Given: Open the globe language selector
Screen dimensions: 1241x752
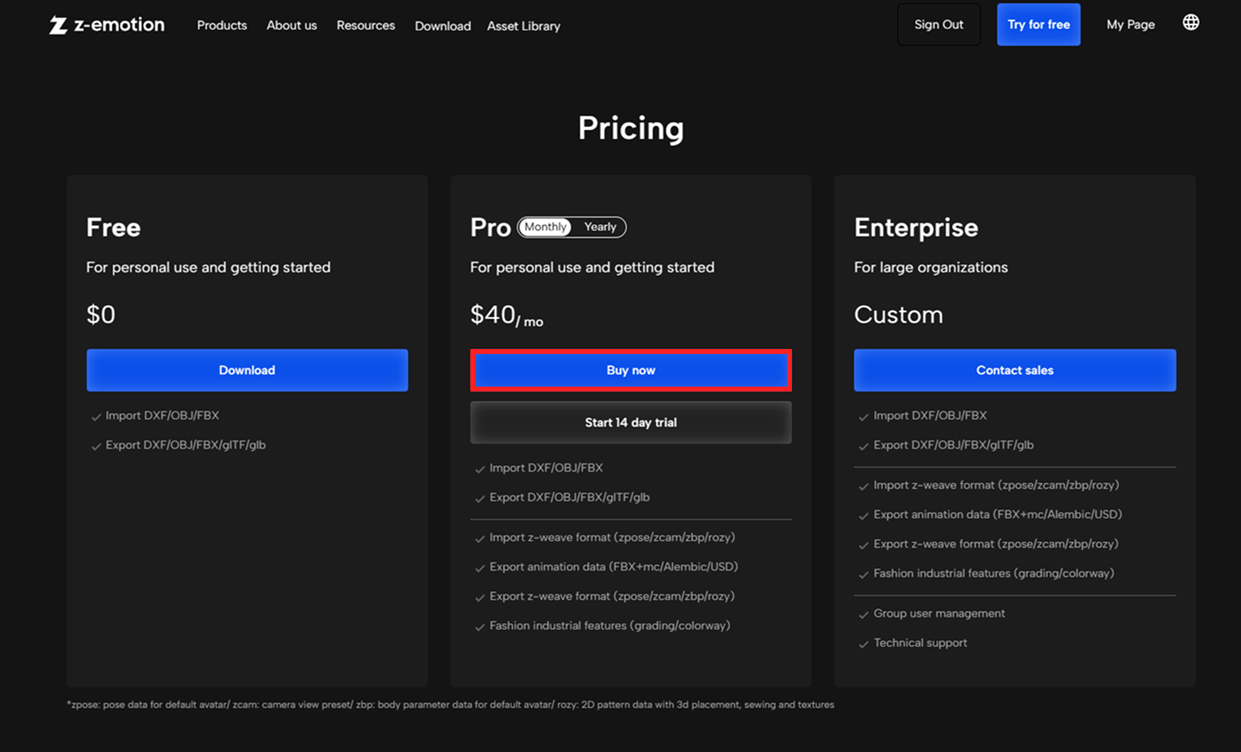Looking at the screenshot, I should pyautogui.click(x=1191, y=23).
